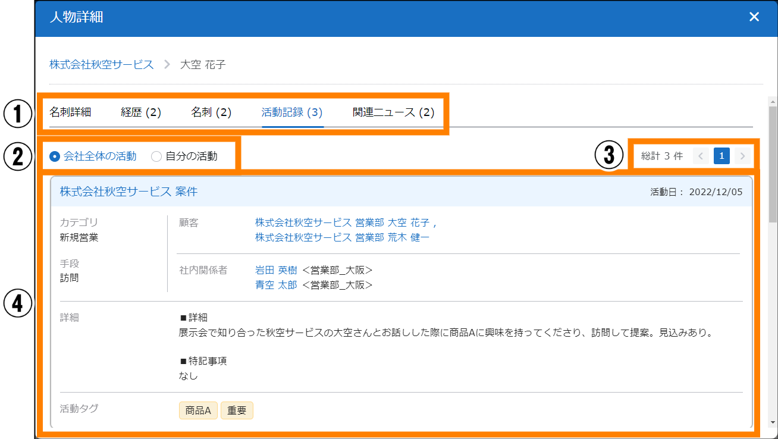778x439 pixels.
Task: Click the 株式会社秋空サービス breadcrumb link
Action: point(101,64)
